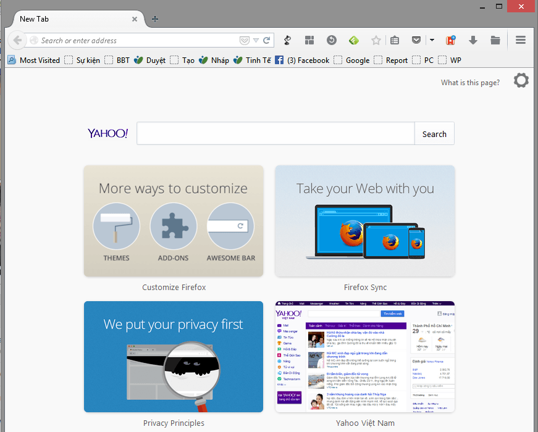The height and width of the screenshot is (432, 538).
Task: Open the Duyệt bookmark
Action: 150,60
